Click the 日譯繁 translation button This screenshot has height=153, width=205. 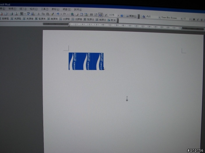point(64,19)
